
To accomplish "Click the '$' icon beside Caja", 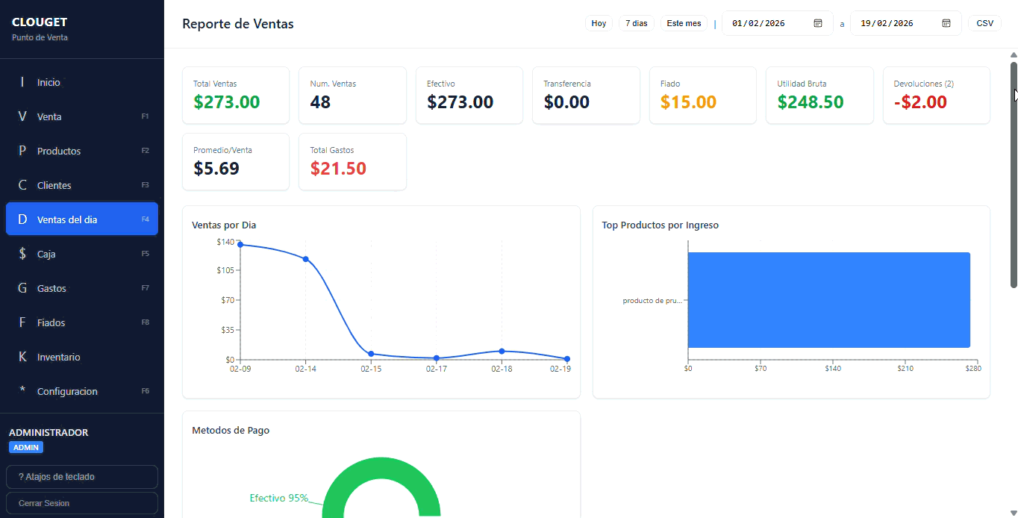I will point(22,254).
